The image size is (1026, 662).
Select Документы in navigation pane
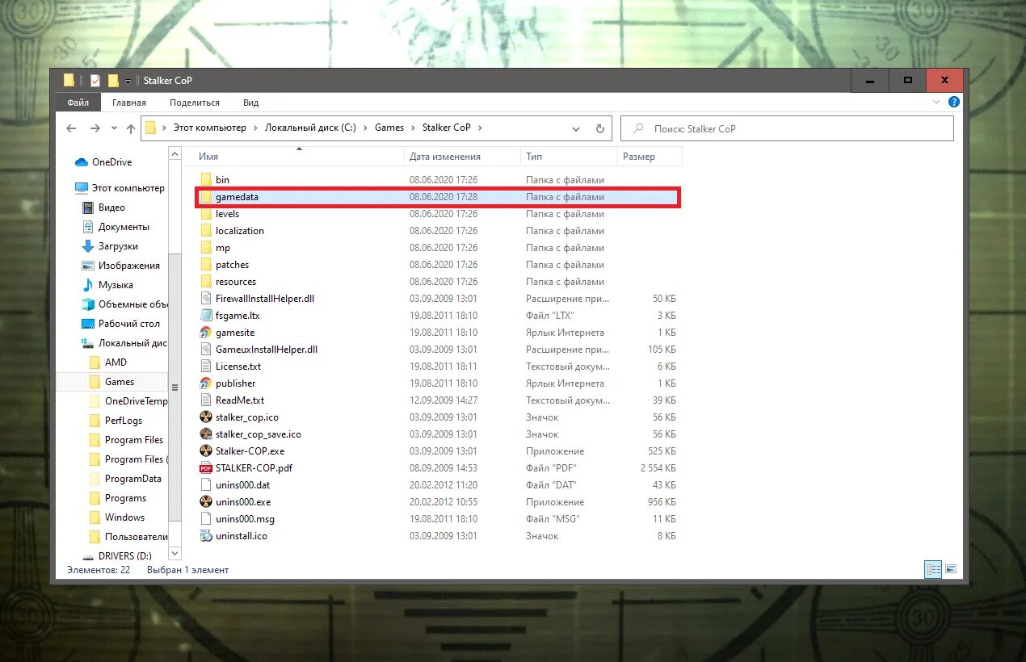pos(116,227)
